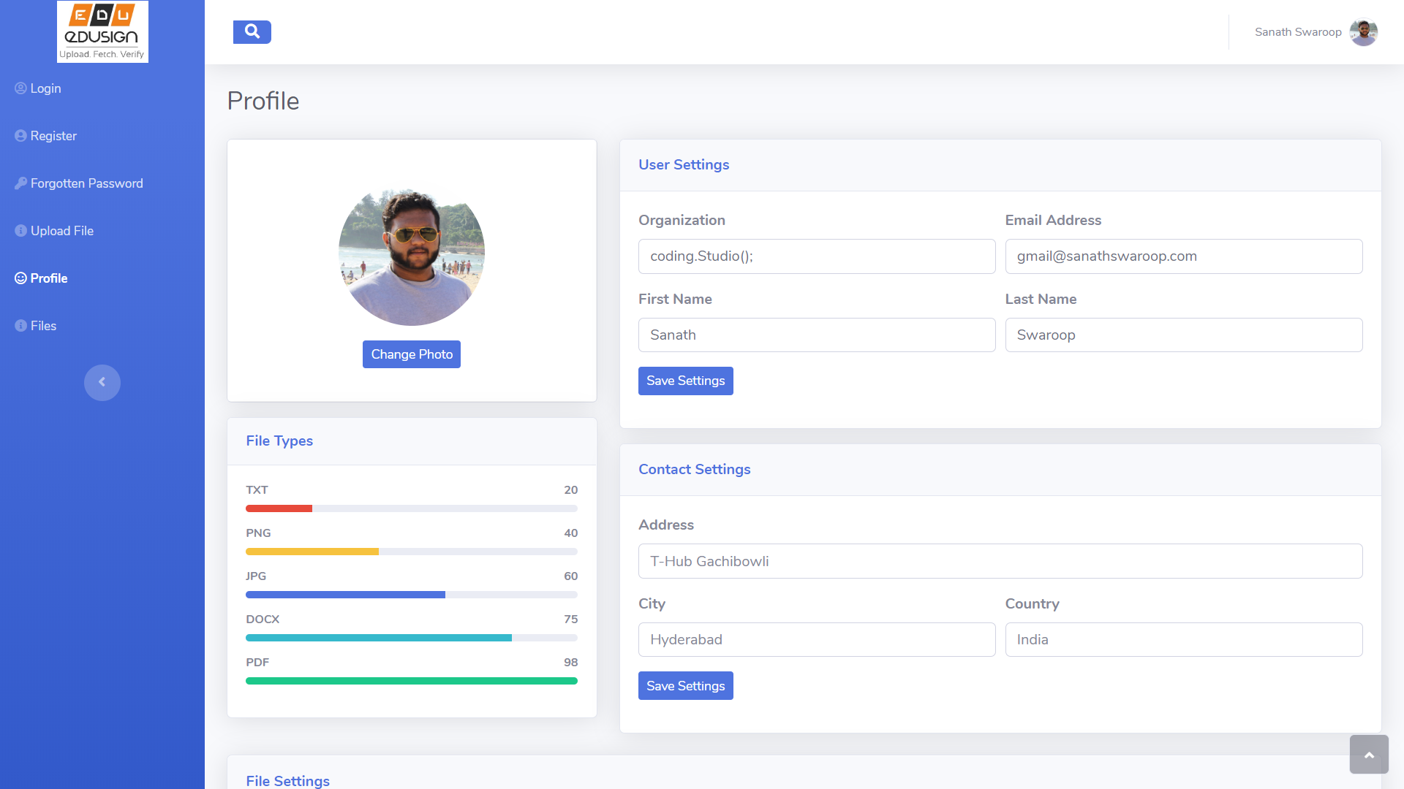The image size is (1404, 789).
Task: Open the Sanath Swaroop user menu
Action: click(1298, 32)
